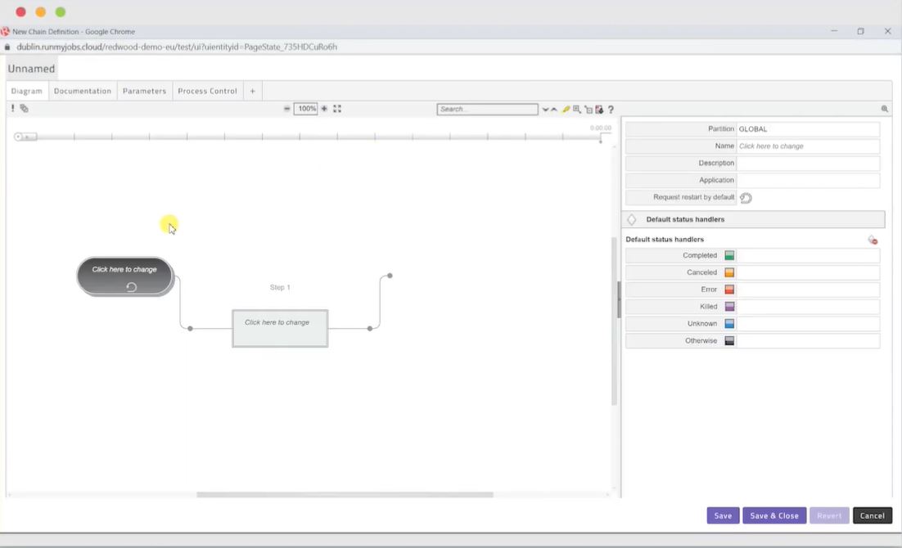902x548 pixels.
Task: Click the exclamation mark validation icon
Action: tap(12, 107)
